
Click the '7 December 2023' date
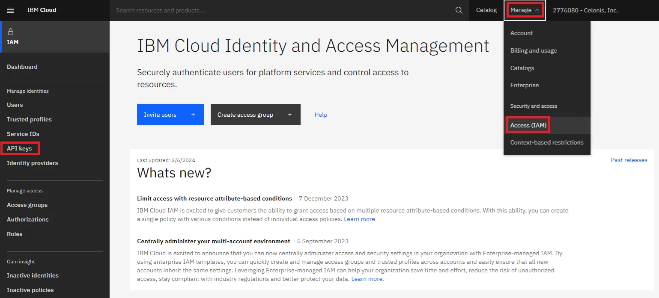pos(324,198)
